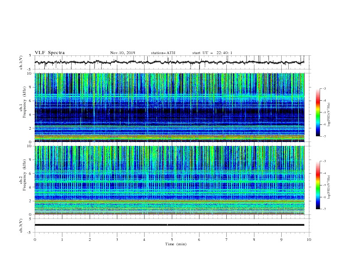This screenshot has width=348, height=269.
Task: Click the 'station=ATH' label
Action: coord(163,53)
